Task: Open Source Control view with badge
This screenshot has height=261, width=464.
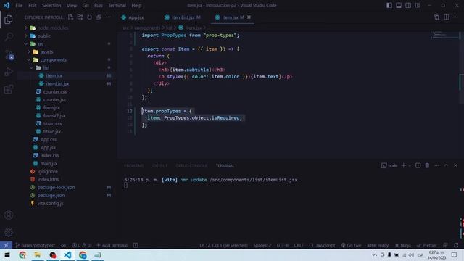Action: point(9,55)
